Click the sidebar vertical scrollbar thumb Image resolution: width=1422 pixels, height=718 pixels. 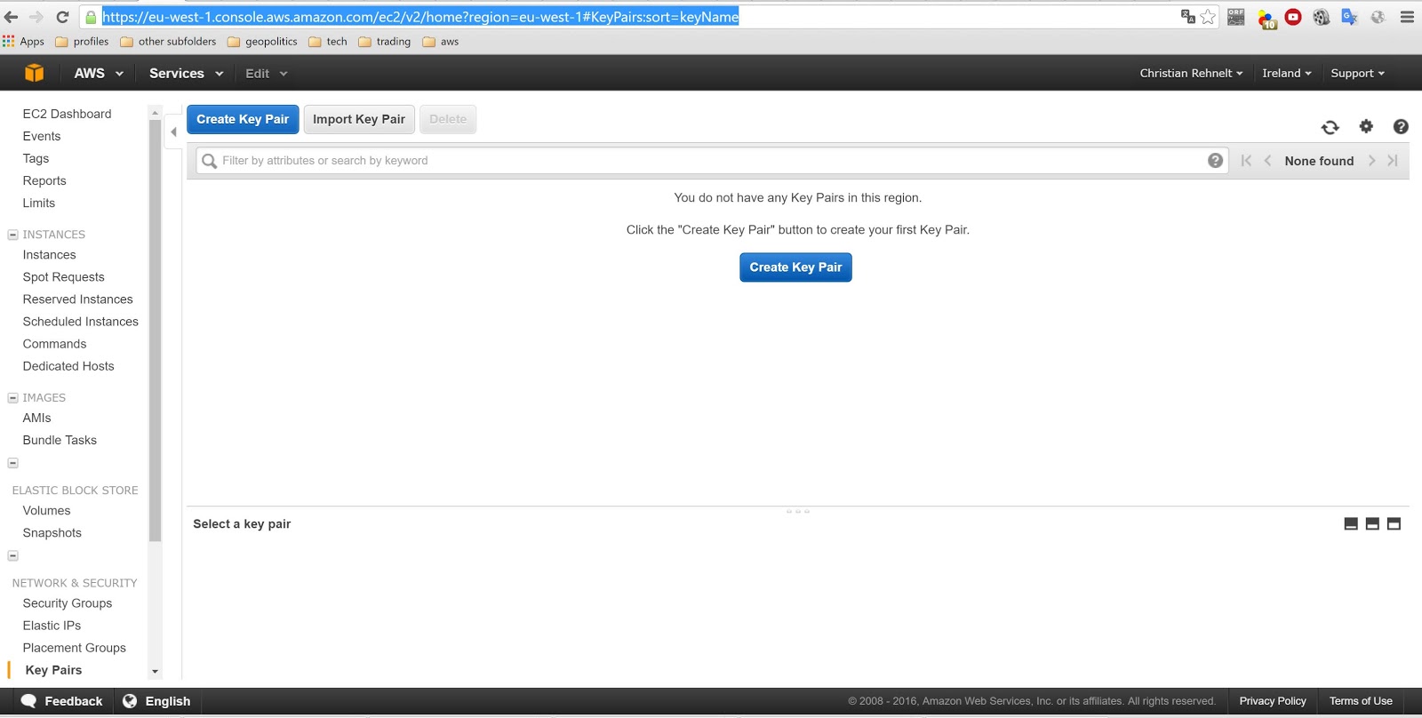click(155, 329)
